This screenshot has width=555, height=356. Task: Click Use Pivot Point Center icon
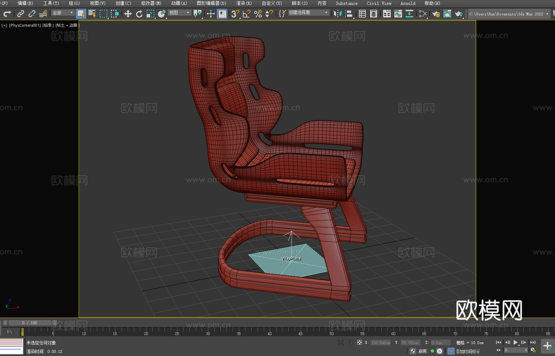pos(198,14)
